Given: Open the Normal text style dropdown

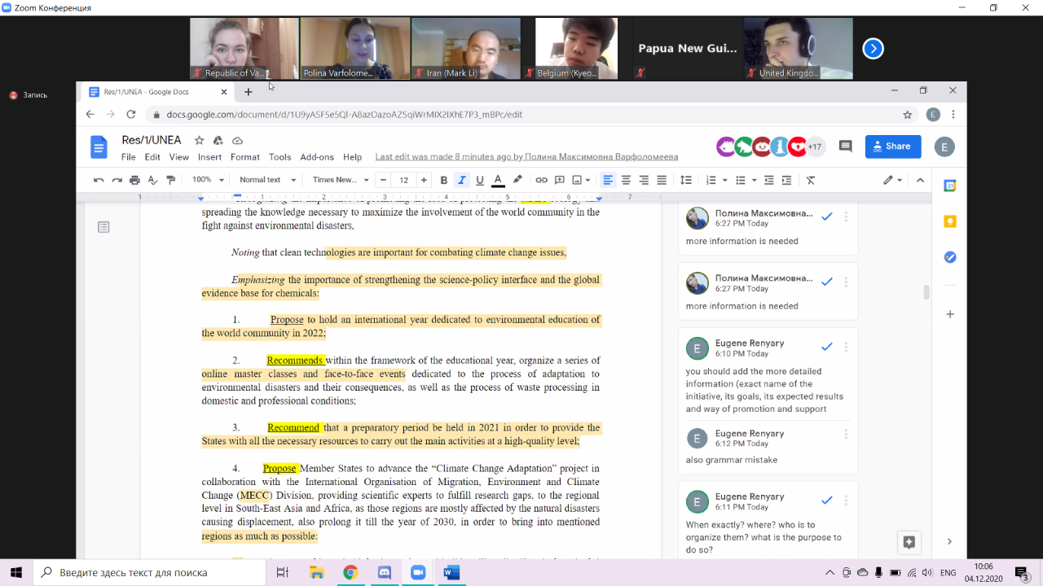Looking at the screenshot, I should tap(265, 180).
